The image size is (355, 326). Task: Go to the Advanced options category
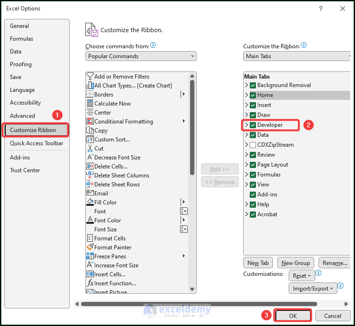(36, 116)
